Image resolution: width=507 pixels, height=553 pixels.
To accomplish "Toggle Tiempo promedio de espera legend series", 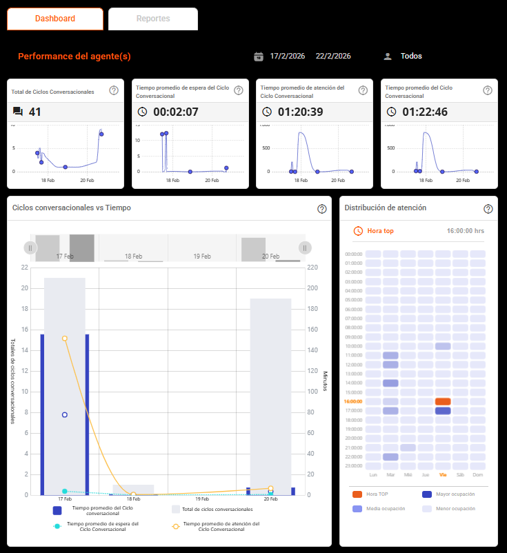I will (101, 527).
